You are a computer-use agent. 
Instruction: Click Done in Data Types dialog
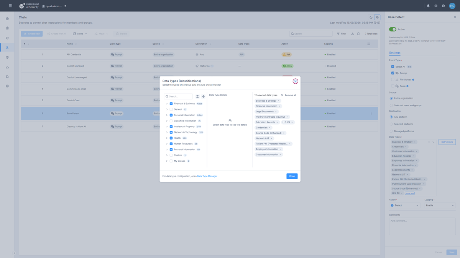[292, 176]
